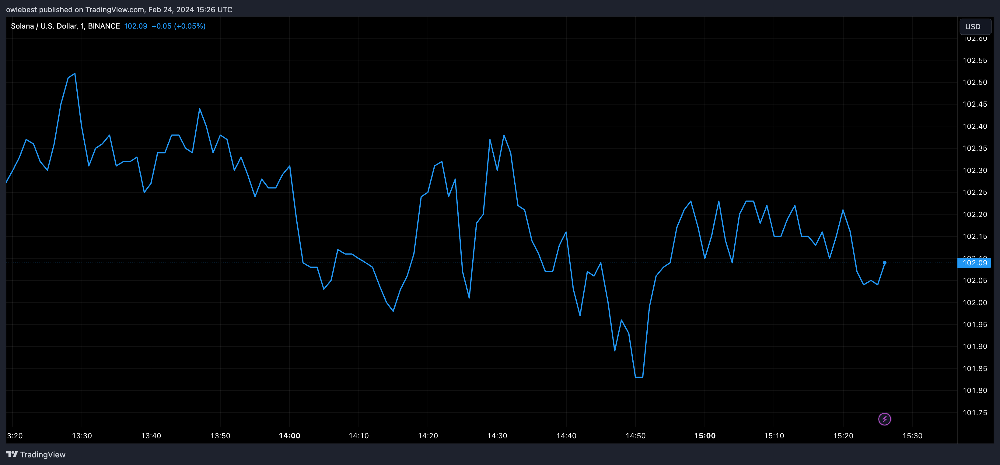
Task: Click the 102.30 price axis label
Action: (x=975, y=170)
